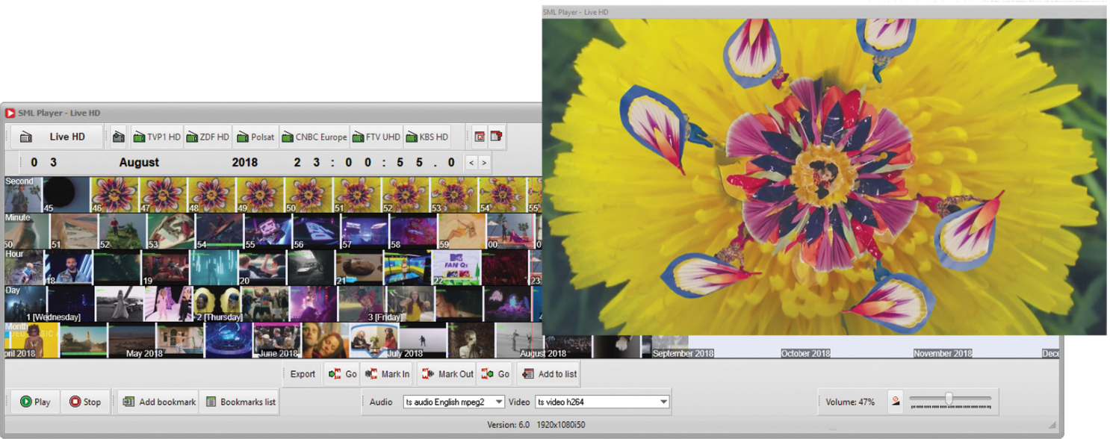
Task: Jump to hour 21 thumbnail
Action: [x=359, y=267]
